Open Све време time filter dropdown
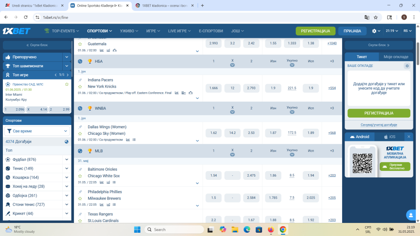Screen dimensions: 420x236 coord(37,131)
